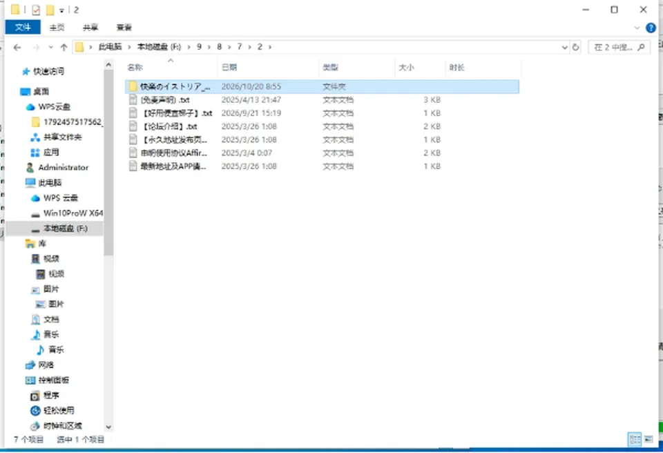663x453 pixels.
Task: Expand the ribbon with the chevron beside Help
Action: click(637, 28)
